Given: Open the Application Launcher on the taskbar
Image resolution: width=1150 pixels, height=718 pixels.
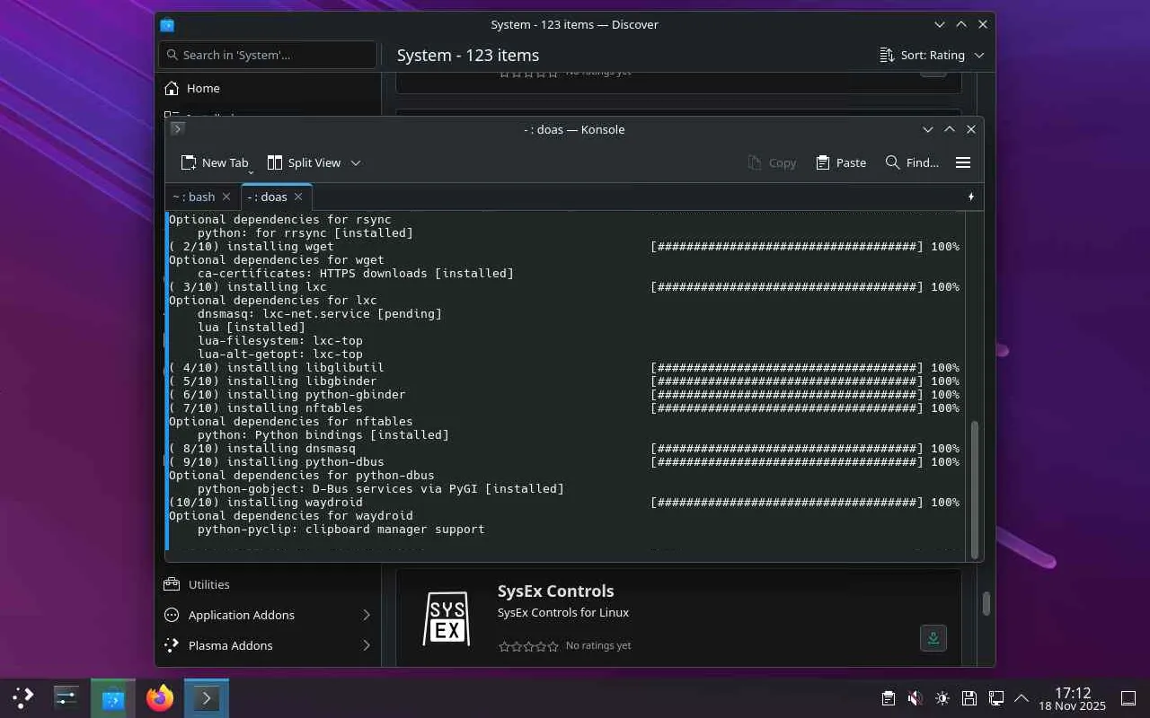Looking at the screenshot, I should [23, 697].
